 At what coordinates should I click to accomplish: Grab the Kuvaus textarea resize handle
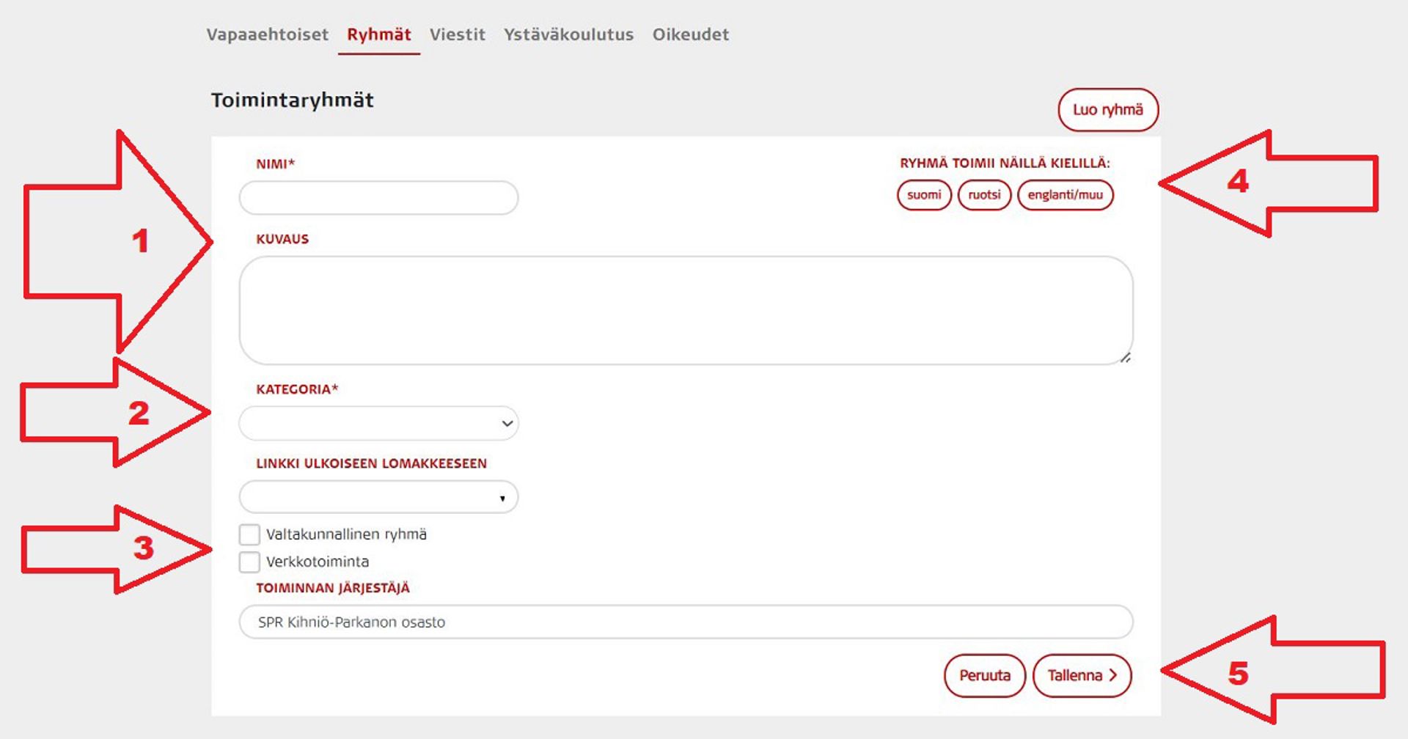(1125, 358)
